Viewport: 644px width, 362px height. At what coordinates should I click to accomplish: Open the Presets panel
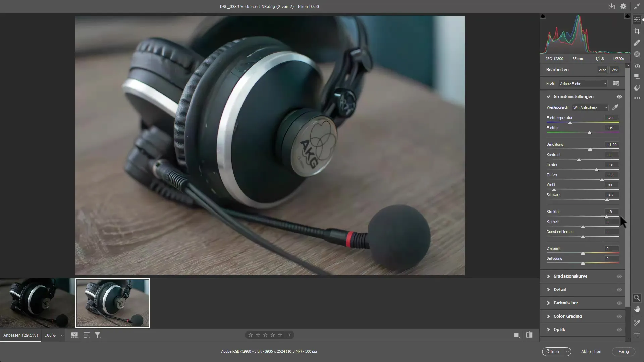tap(637, 88)
